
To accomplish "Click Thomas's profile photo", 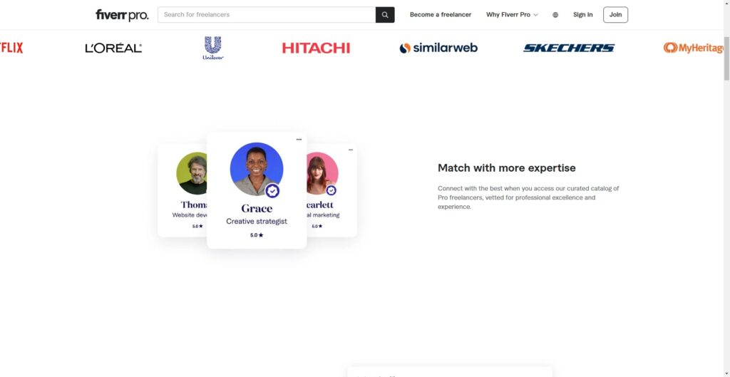I will pos(192,173).
